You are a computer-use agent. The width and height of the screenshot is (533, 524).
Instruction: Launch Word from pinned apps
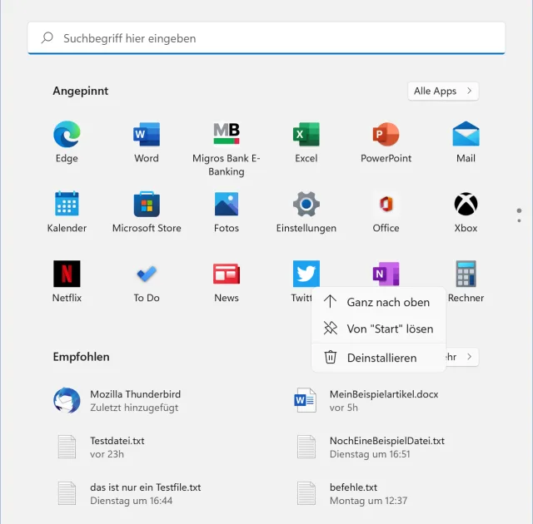(x=147, y=142)
